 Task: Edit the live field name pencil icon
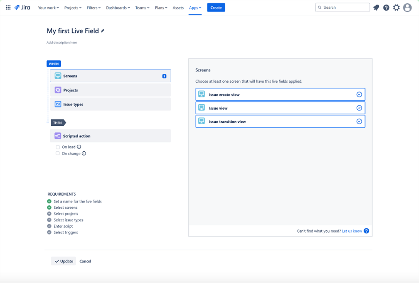click(x=102, y=31)
